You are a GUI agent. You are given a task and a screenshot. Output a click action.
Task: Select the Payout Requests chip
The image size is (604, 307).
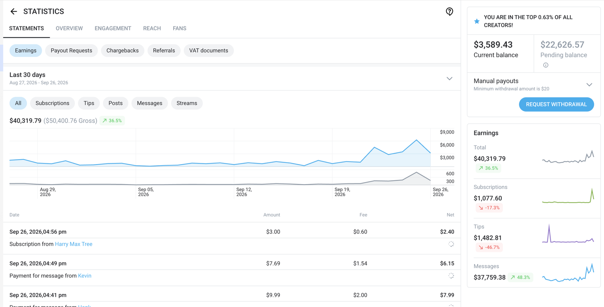coord(71,51)
